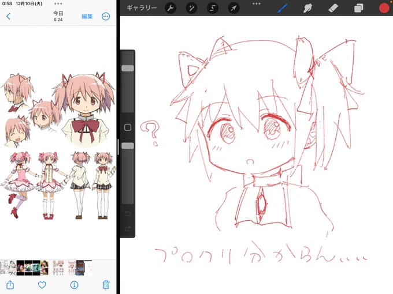The width and height of the screenshot is (393, 294).
Task: Tap the split view divider handle
Action: point(118,147)
